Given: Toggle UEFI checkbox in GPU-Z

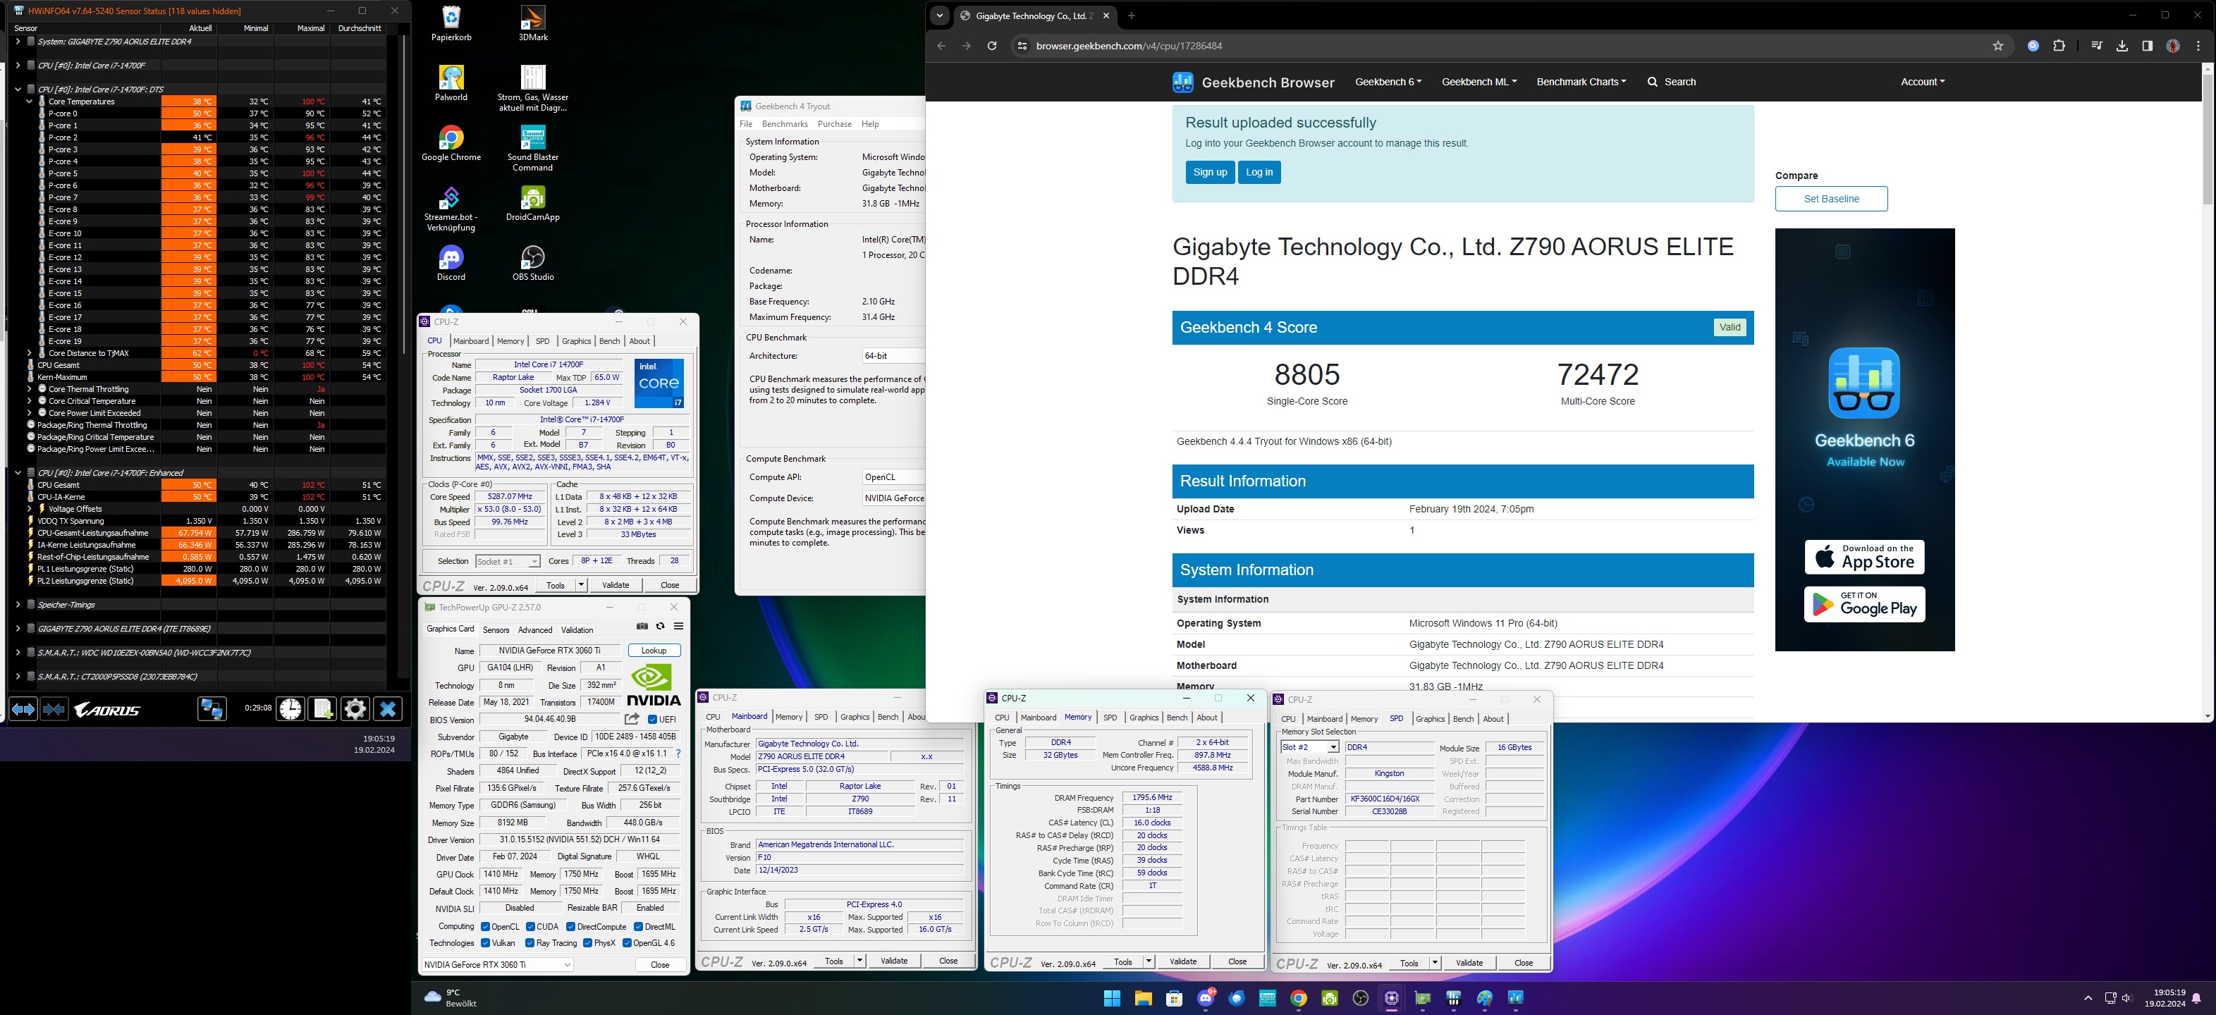Looking at the screenshot, I should pyautogui.click(x=652, y=719).
